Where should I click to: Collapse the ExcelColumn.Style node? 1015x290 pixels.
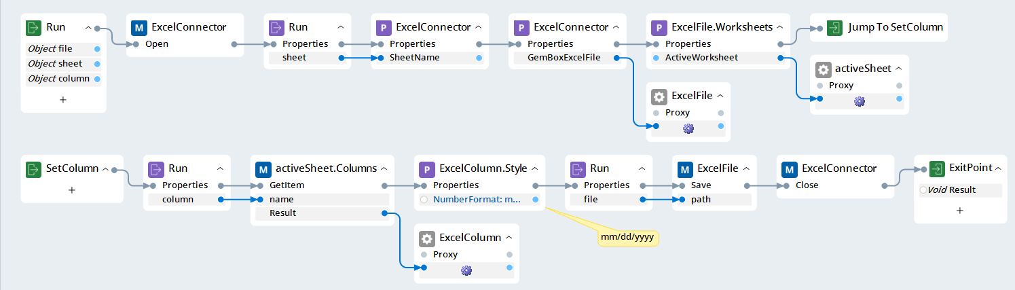point(536,168)
